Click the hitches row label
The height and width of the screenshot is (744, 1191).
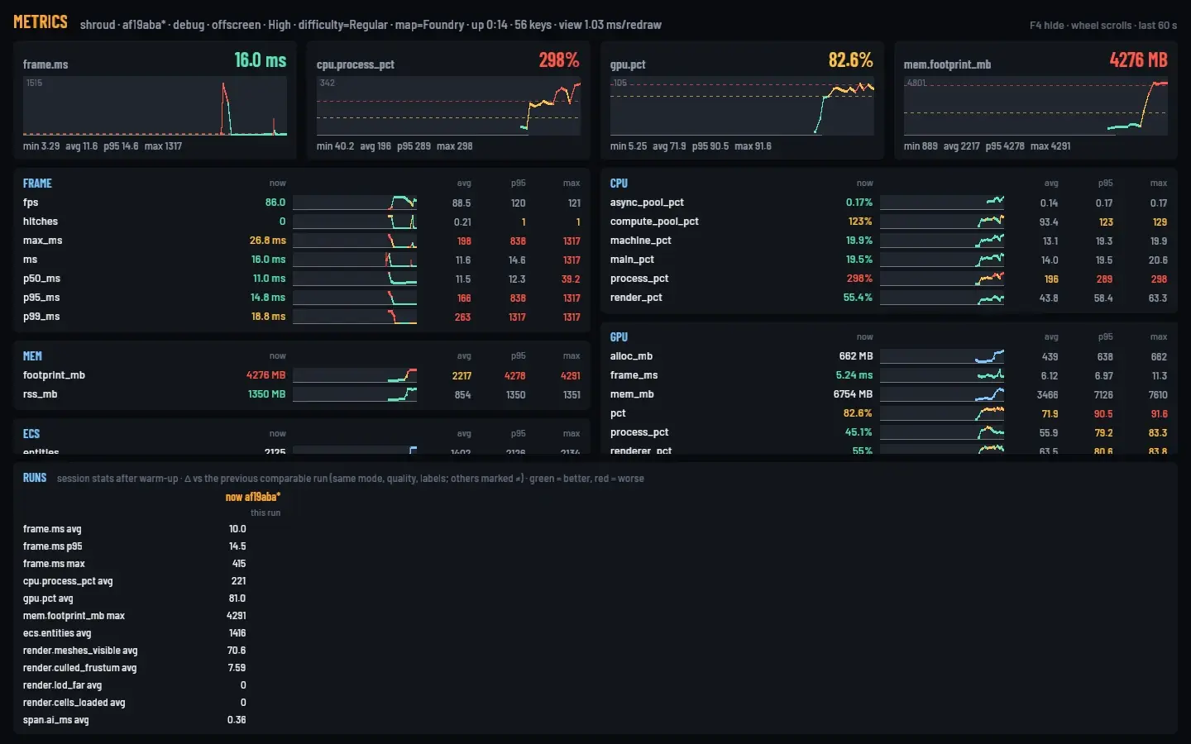click(x=41, y=222)
